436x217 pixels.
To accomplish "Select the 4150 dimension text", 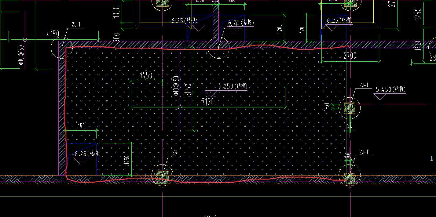I will click(53, 34).
